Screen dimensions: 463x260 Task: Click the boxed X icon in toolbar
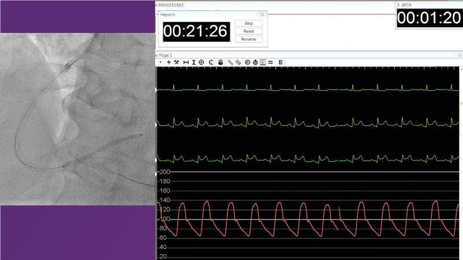click(x=201, y=62)
